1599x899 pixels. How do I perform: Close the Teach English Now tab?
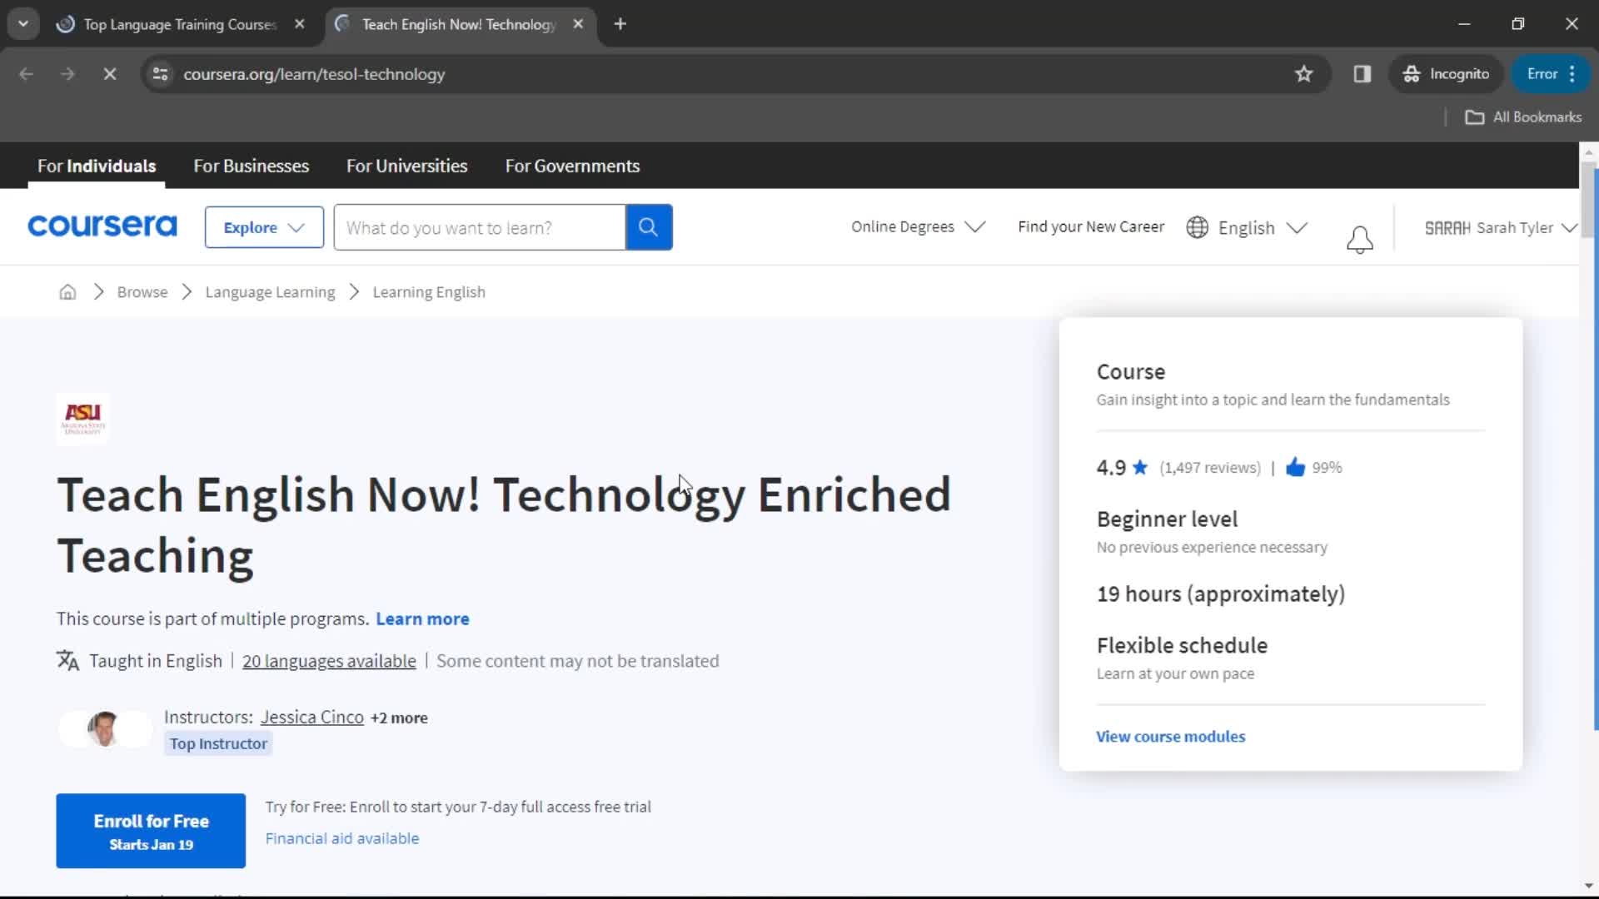tap(578, 24)
